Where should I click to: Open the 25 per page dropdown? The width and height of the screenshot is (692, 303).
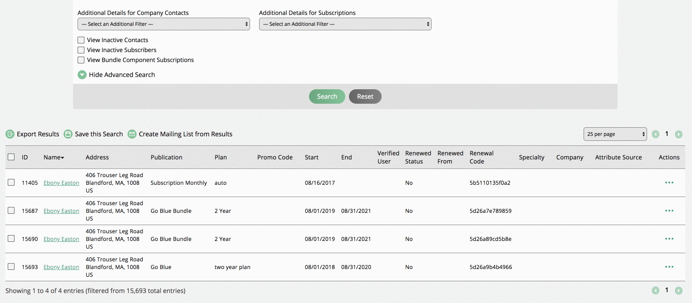pyautogui.click(x=615, y=134)
